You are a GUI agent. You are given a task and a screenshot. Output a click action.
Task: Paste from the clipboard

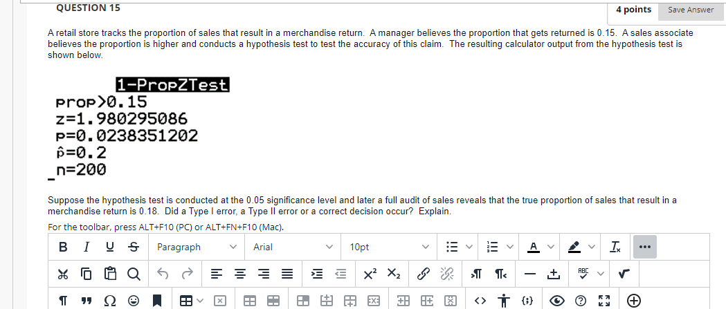110,274
